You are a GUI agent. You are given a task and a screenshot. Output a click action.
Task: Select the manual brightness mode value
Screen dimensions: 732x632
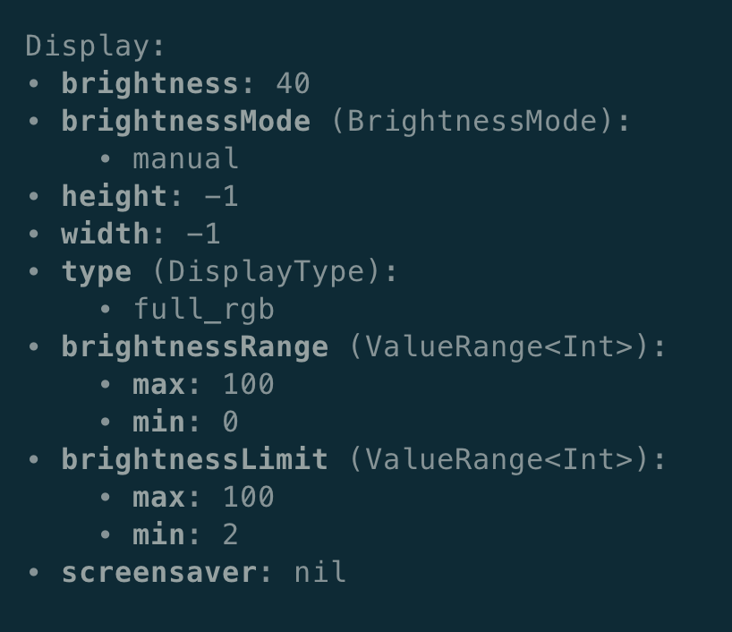click(185, 158)
